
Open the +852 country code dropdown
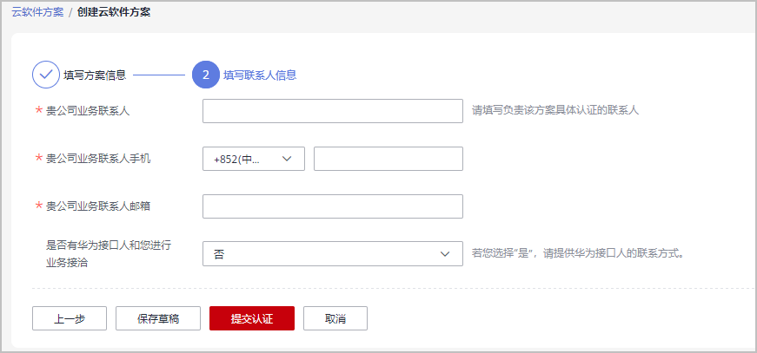click(x=254, y=159)
